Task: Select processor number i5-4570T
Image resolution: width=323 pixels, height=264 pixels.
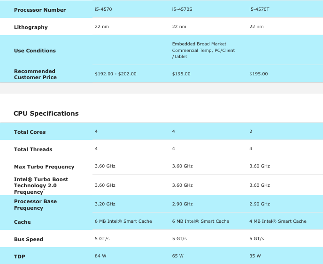Action: pos(259,9)
